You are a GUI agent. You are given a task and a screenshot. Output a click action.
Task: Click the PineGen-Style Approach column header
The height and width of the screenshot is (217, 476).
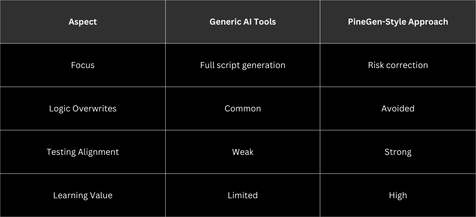coord(398,22)
